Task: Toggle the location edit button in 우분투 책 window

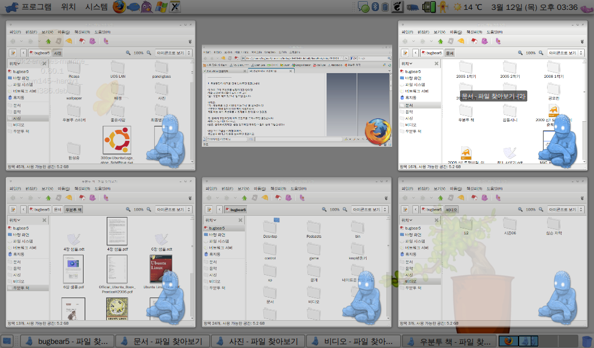Action: (13, 209)
